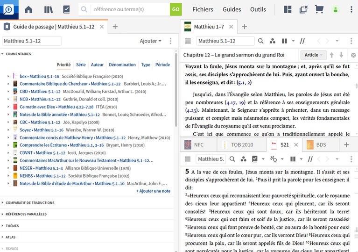The image size is (358, 252).
Task: Go to previous article with up arrow
Action: tap(331, 55)
